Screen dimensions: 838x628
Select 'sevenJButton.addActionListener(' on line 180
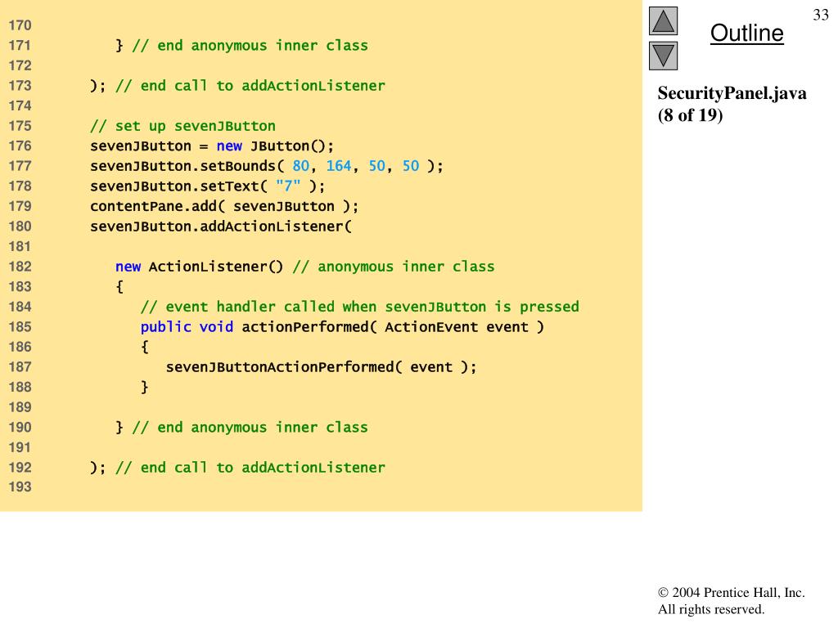point(221,227)
